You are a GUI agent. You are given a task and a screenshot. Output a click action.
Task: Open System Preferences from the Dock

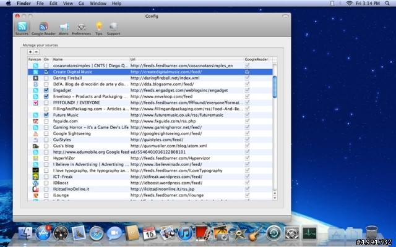coord(291,233)
